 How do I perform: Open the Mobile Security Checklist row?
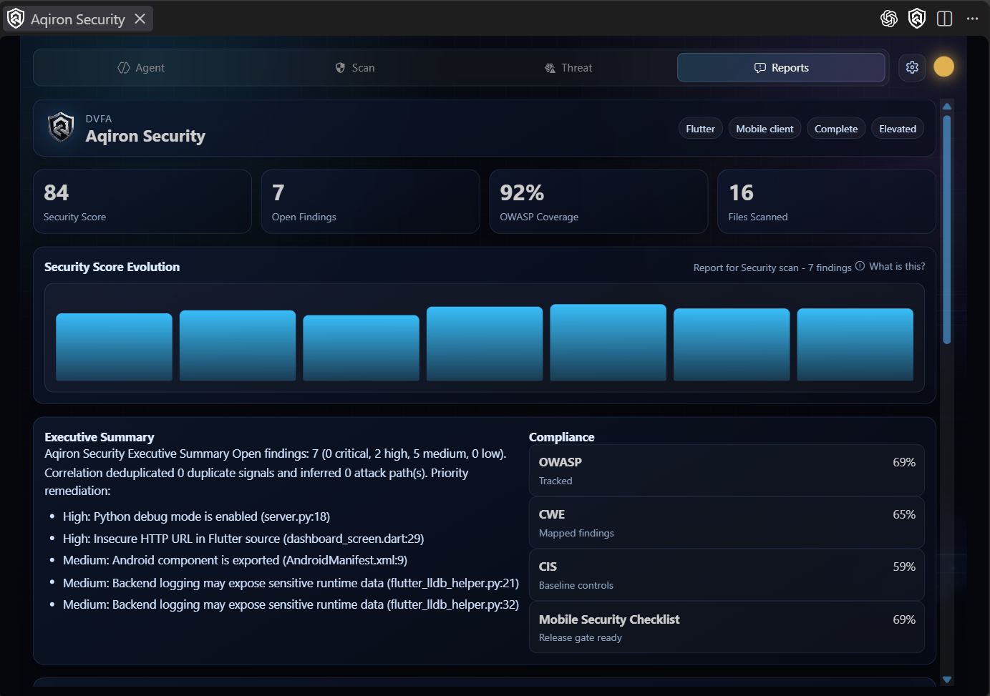point(727,627)
